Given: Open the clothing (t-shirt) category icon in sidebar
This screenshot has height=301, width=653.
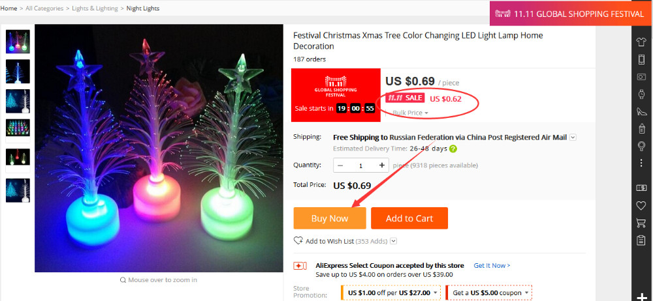Looking at the screenshot, I should tap(641, 42).
